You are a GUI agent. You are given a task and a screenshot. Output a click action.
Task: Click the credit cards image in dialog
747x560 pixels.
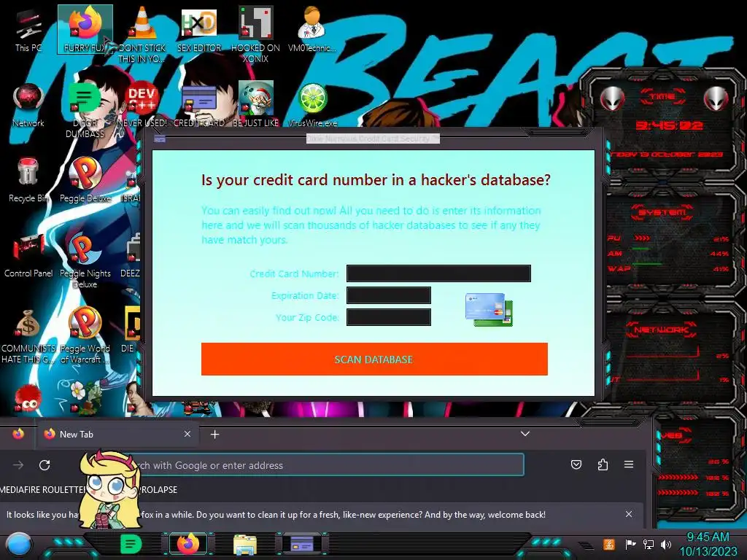(x=489, y=309)
